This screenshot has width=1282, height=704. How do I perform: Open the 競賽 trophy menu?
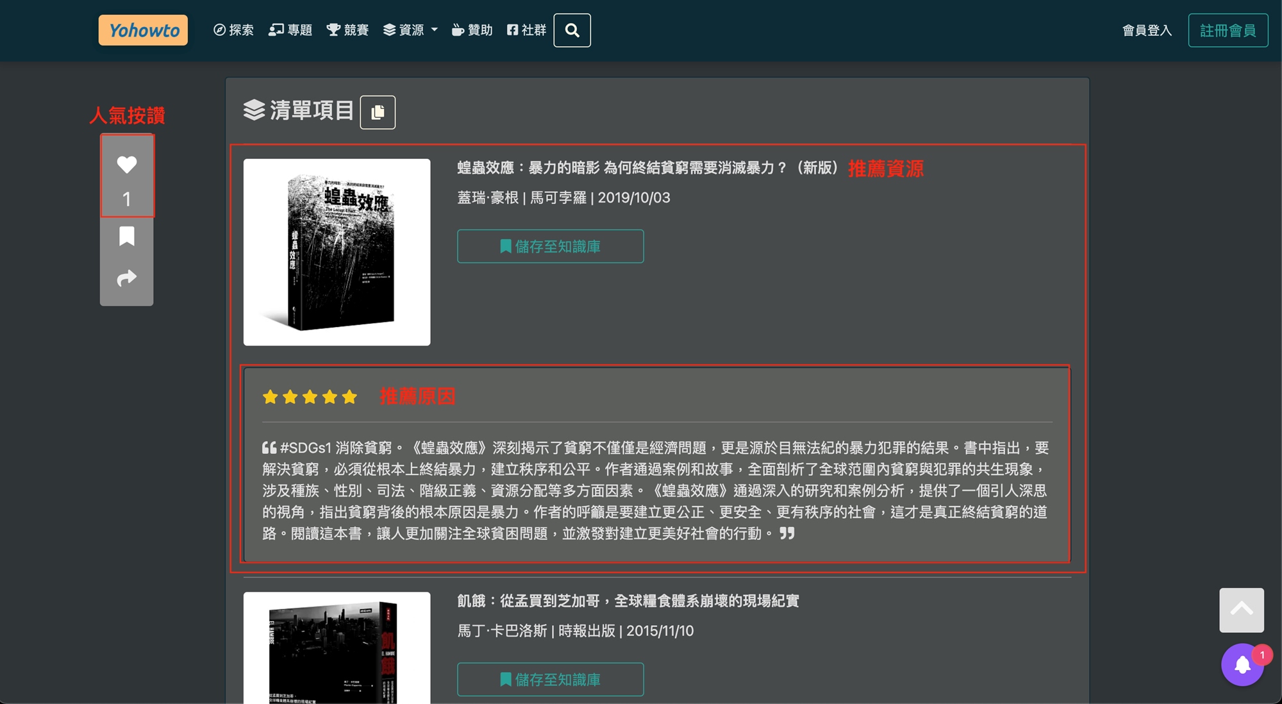pos(347,30)
